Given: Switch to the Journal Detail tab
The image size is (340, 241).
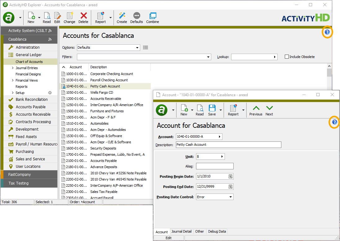Looking at the screenshot, I should tap(181, 231).
